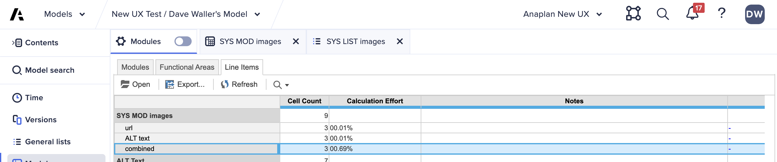This screenshot has height=162, width=777.
Task: Click the Model search magnifier icon
Action: click(x=17, y=70)
